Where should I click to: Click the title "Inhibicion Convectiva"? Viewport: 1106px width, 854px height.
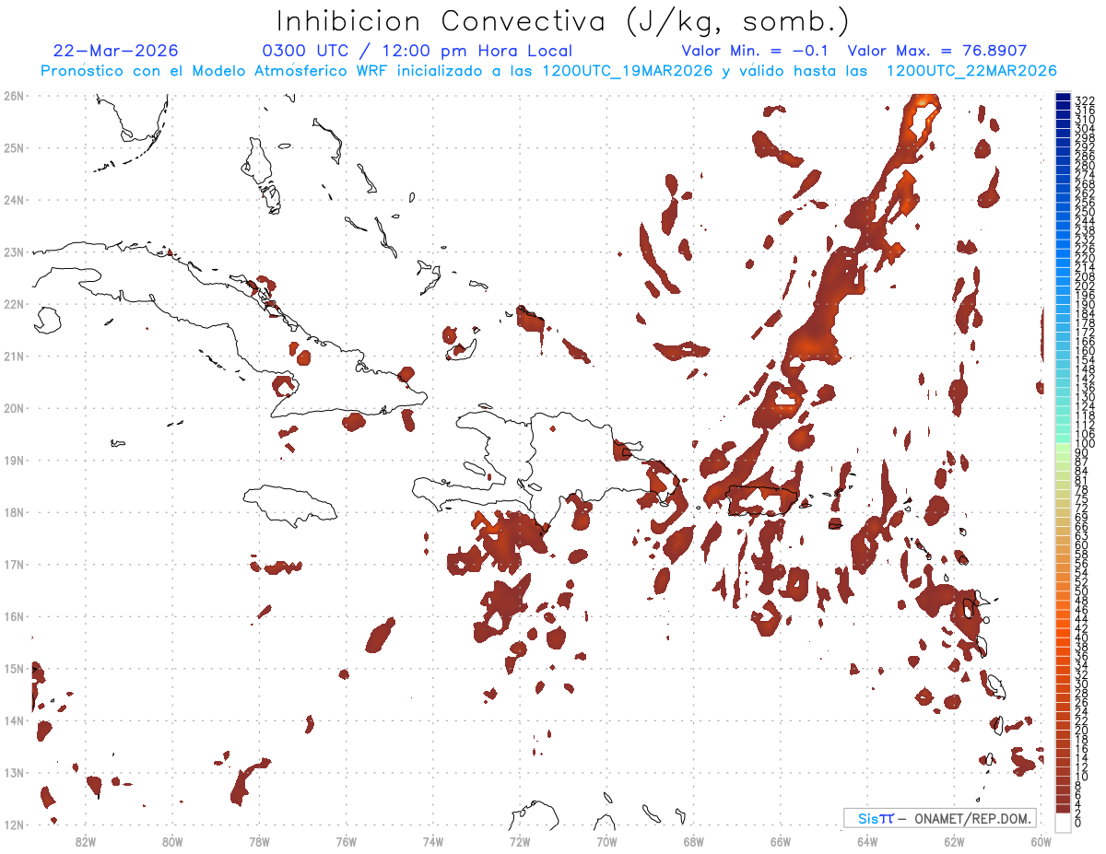tap(441, 21)
